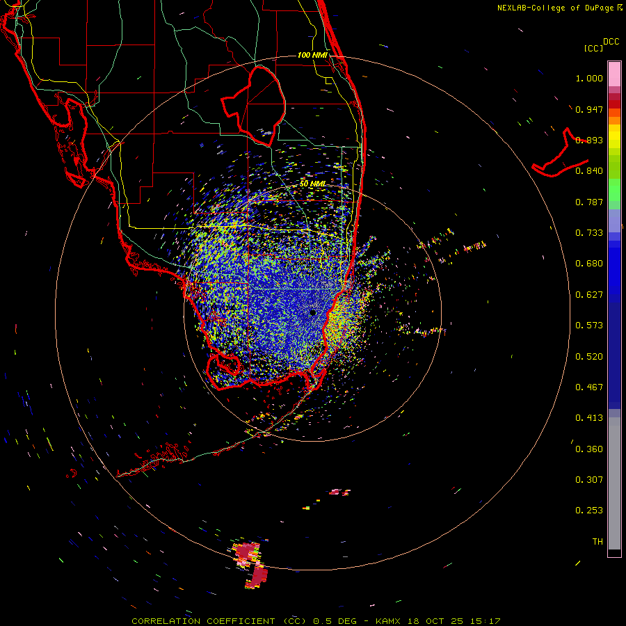Click the Lake Okeechobee outline
Viewport: 626px width, 626px height.
point(254,106)
